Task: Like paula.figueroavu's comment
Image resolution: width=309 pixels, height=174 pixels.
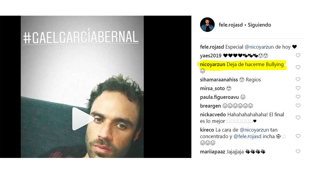Action: click(x=298, y=97)
